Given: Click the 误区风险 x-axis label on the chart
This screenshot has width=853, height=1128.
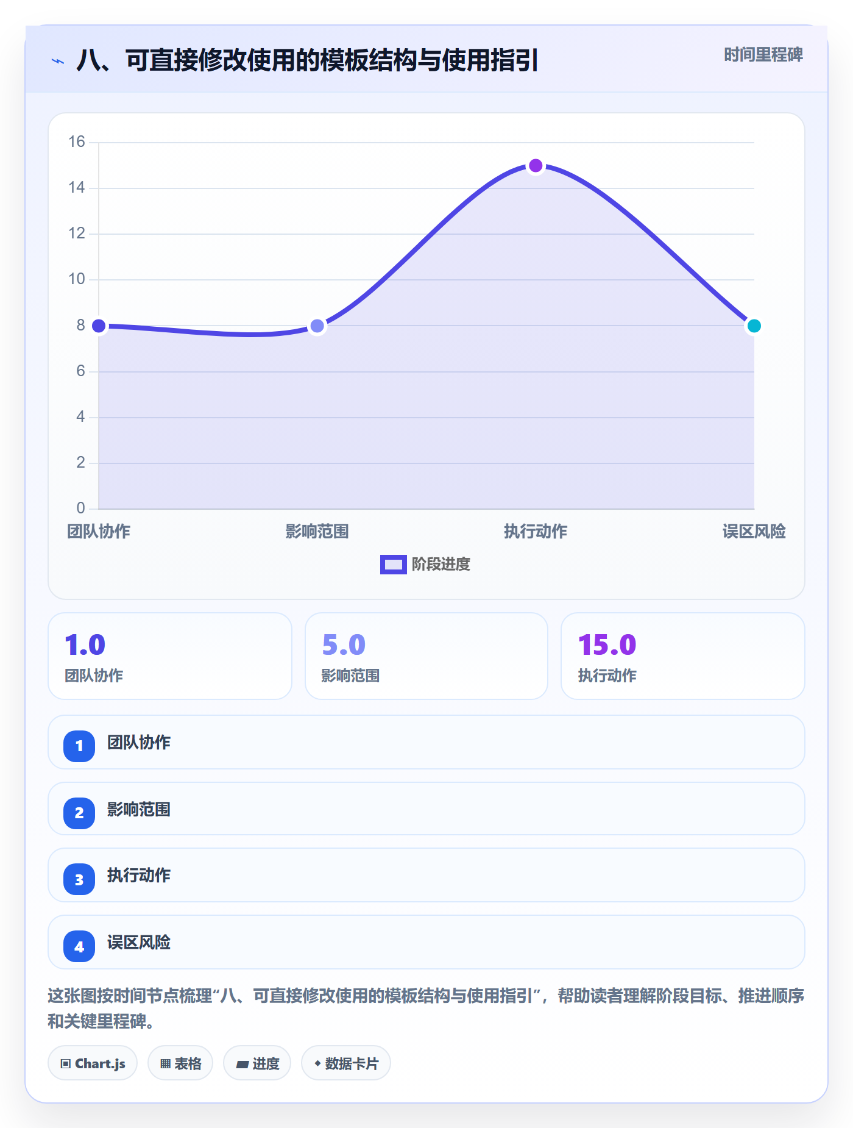Looking at the screenshot, I should (x=754, y=531).
